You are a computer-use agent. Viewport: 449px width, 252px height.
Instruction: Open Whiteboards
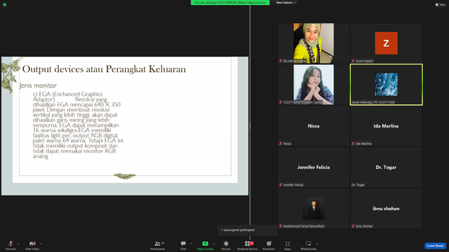[x=309, y=245]
